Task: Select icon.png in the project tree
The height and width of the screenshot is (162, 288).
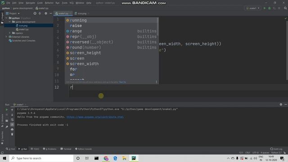Action: [23, 26]
